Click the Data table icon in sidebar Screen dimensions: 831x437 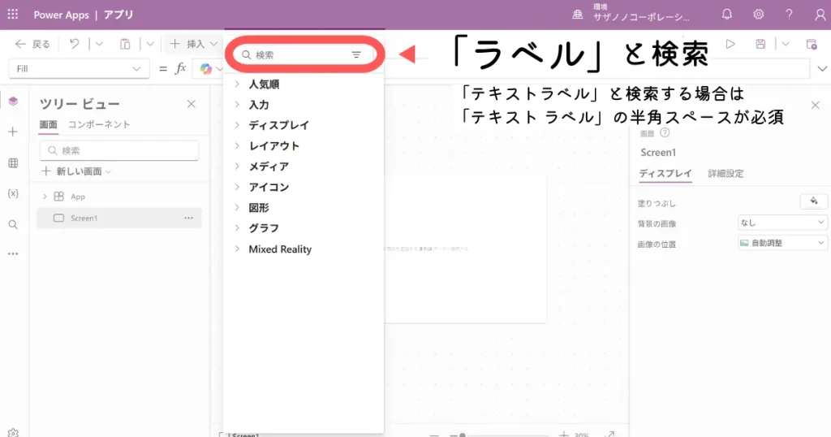(13, 163)
